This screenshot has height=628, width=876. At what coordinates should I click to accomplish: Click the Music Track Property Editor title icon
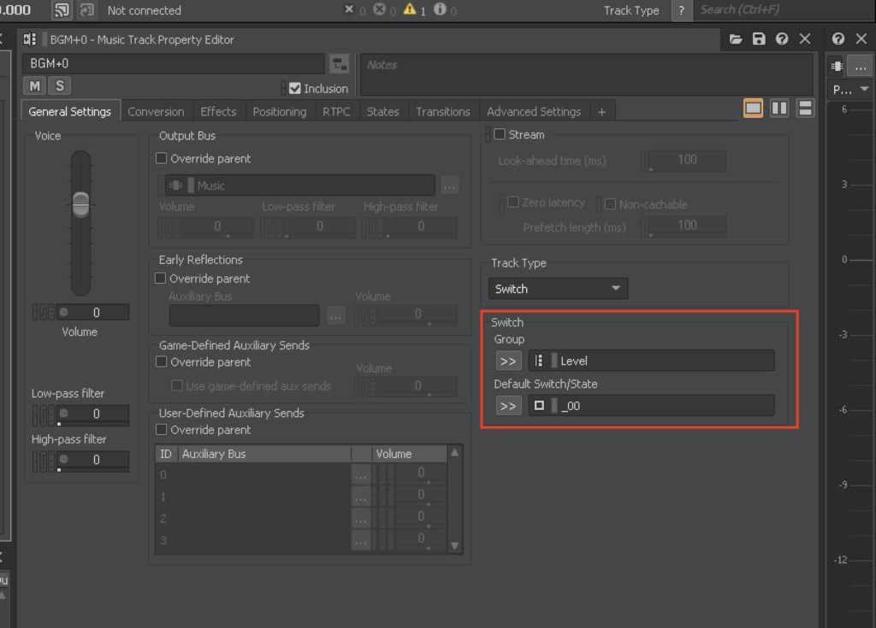[x=30, y=39]
